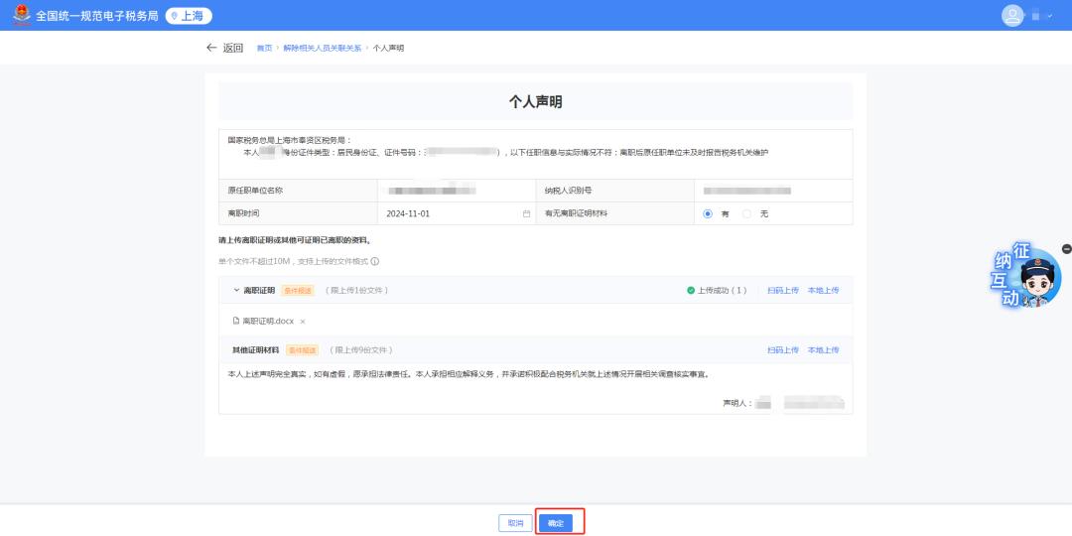Open the calendar icon for 离职时间
The image size is (1072, 536).
[526, 213]
